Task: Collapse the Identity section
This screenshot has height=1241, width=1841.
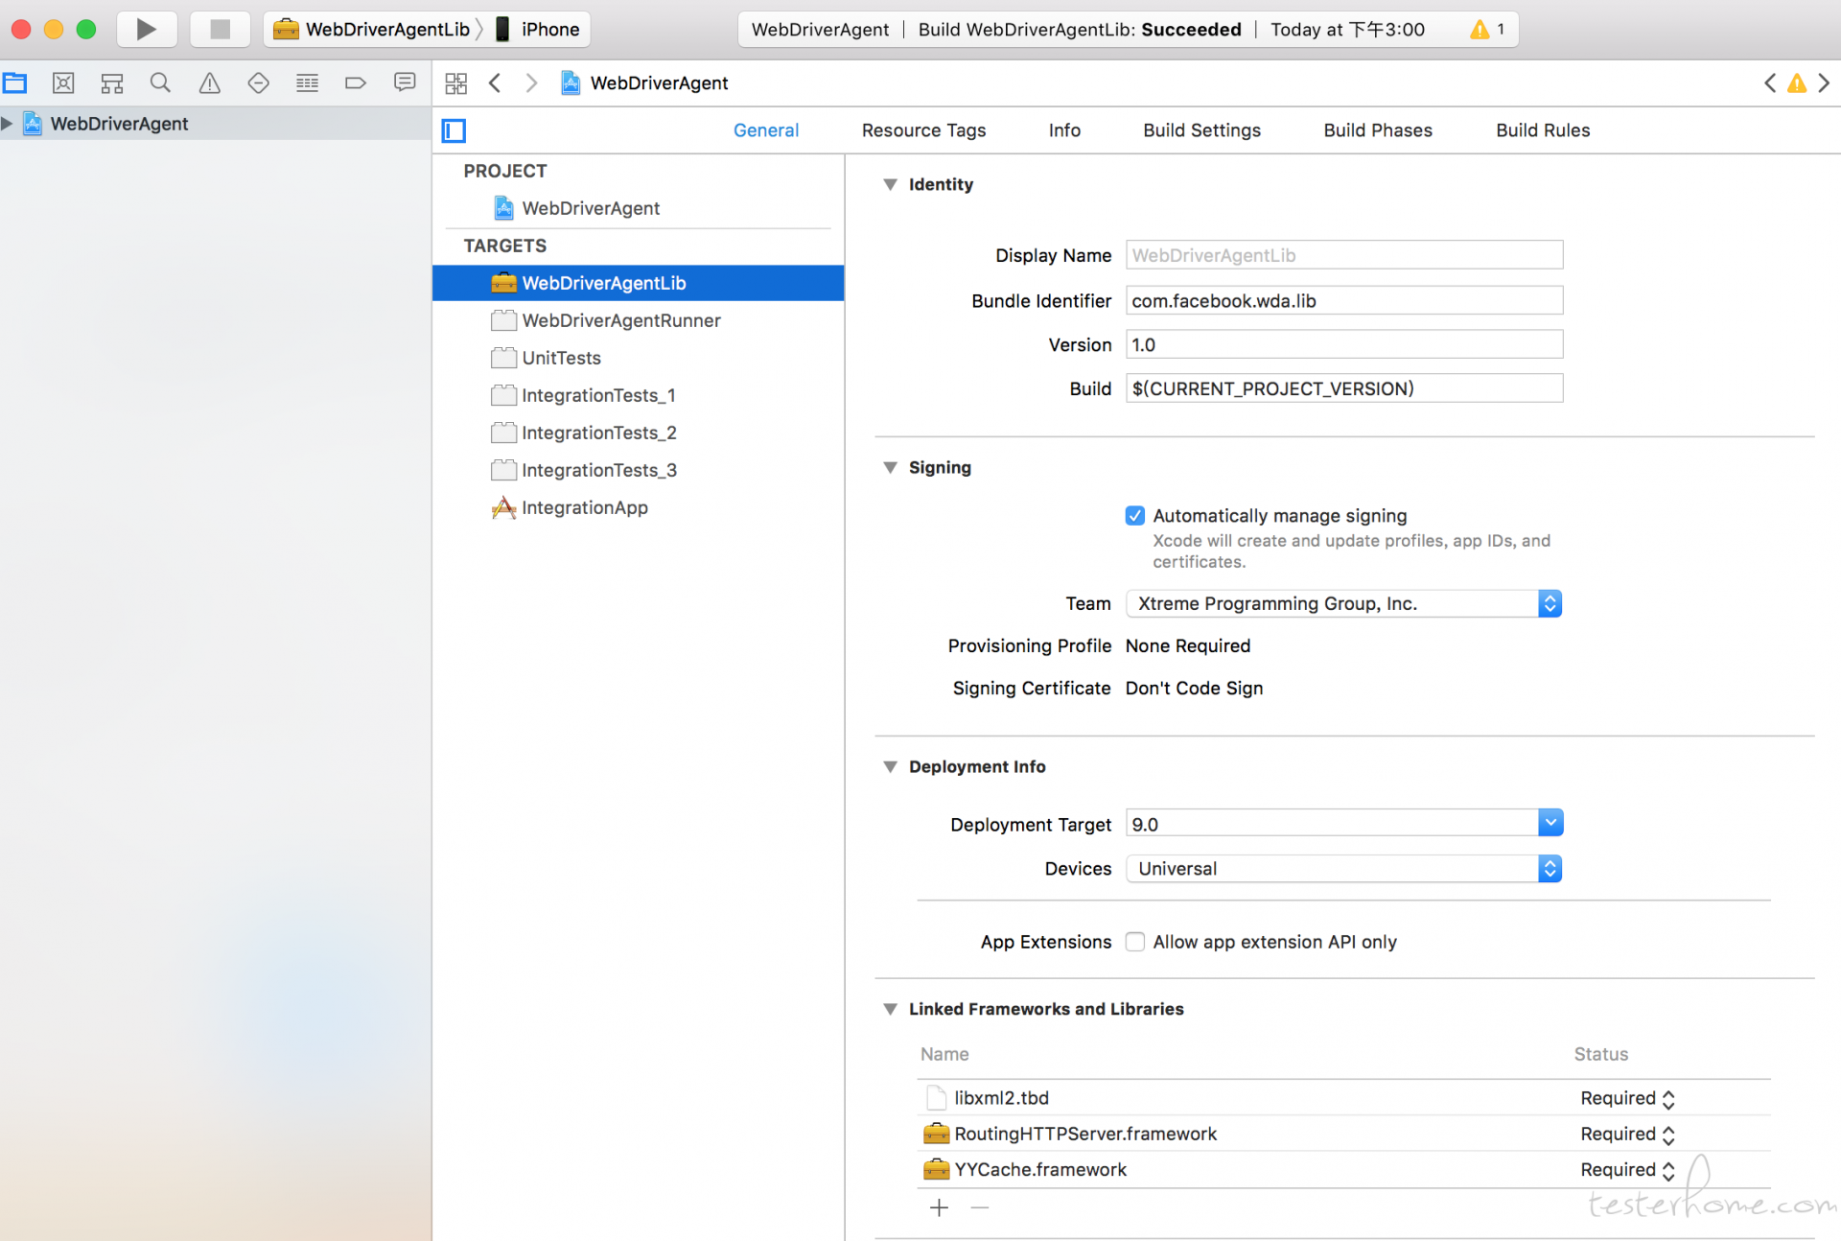Action: pos(890,184)
